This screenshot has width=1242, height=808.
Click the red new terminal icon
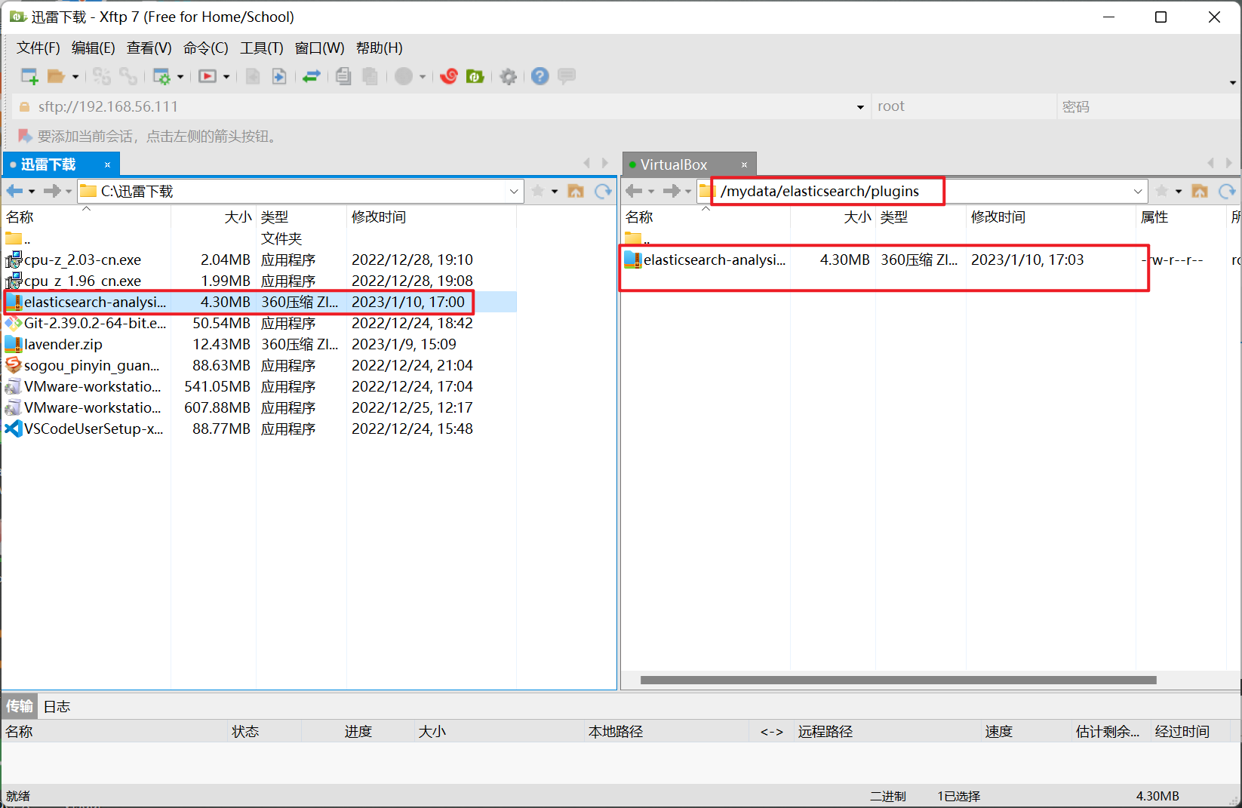tap(208, 76)
